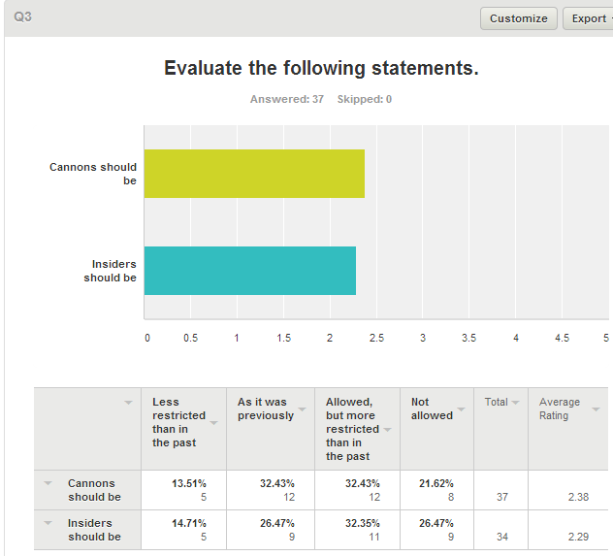Click the Skipped: 0 text
Screen dimensions: 613x556
coord(365,99)
